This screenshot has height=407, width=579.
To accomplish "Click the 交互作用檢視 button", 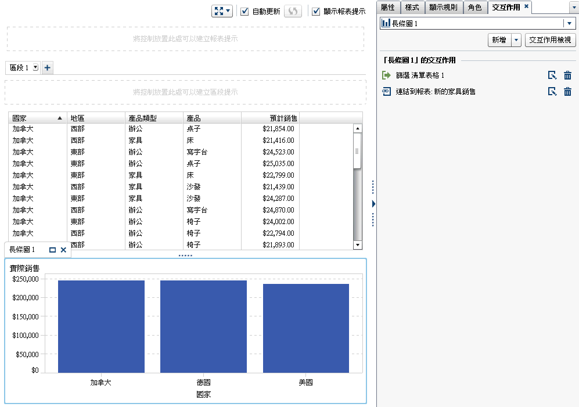I will (550, 39).
